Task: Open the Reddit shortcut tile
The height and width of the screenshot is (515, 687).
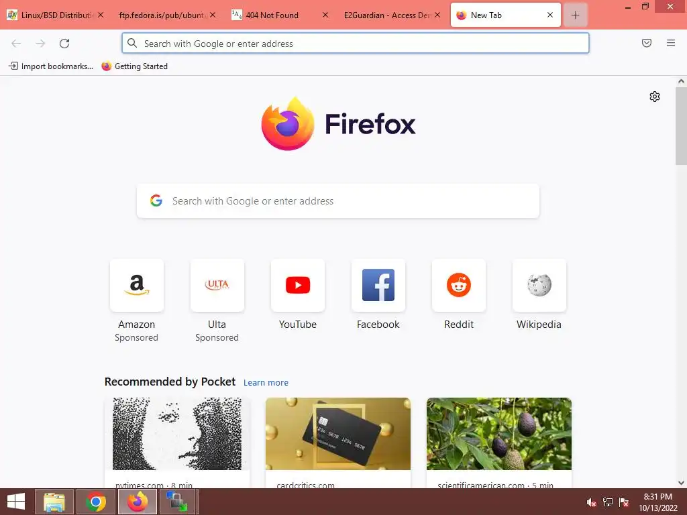Action: click(459, 285)
